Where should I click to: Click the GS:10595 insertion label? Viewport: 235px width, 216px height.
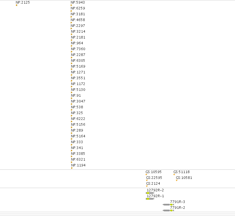pyautogui.click(x=154, y=172)
